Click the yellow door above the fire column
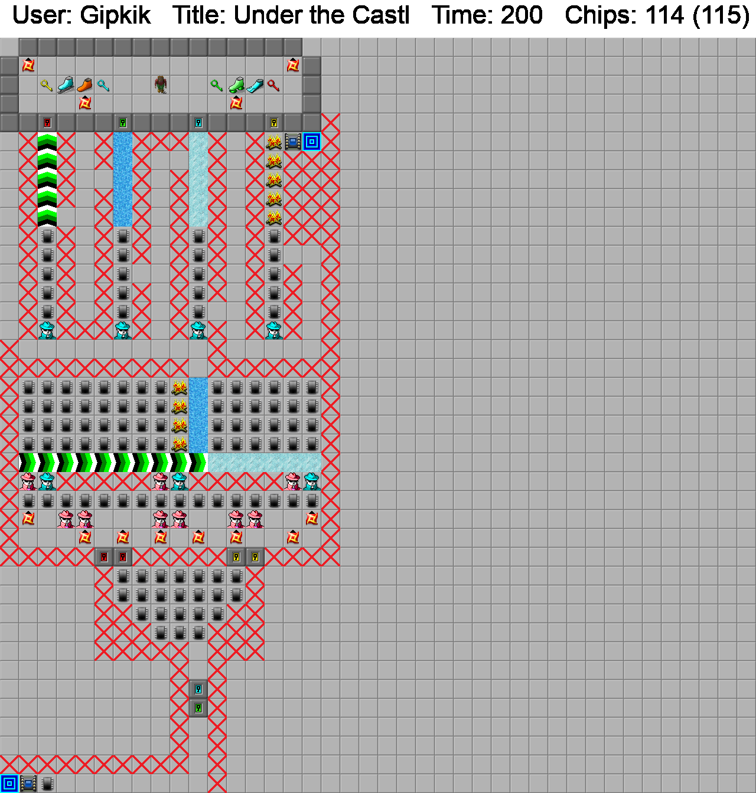 tap(274, 123)
